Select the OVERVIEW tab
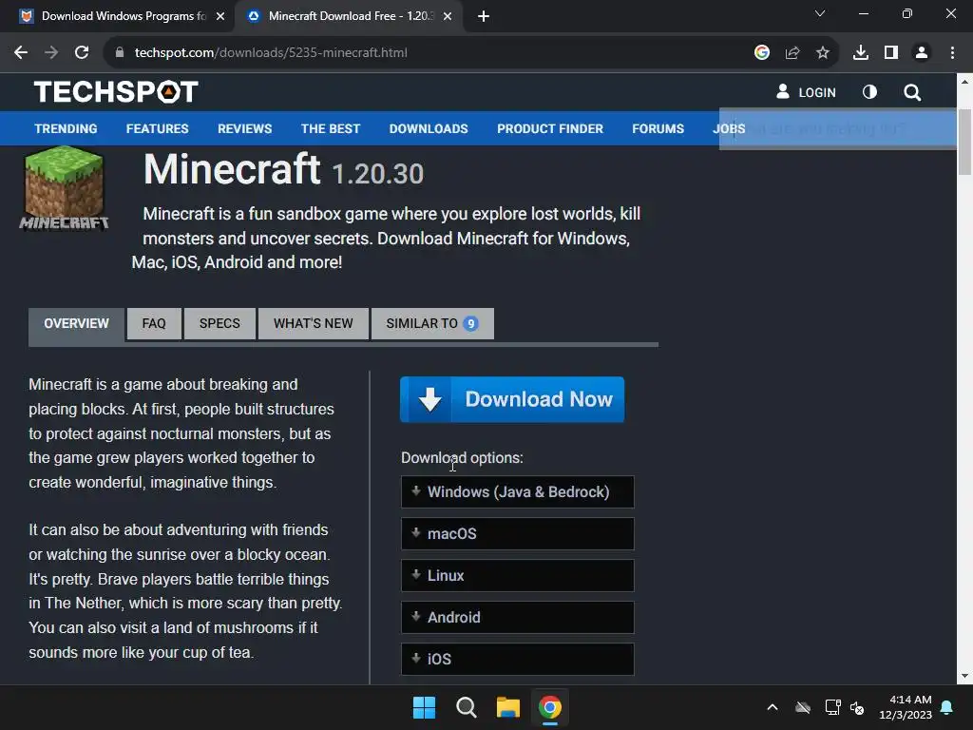Image resolution: width=973 pixels, height=730 pixels. [x=76, y=324]
